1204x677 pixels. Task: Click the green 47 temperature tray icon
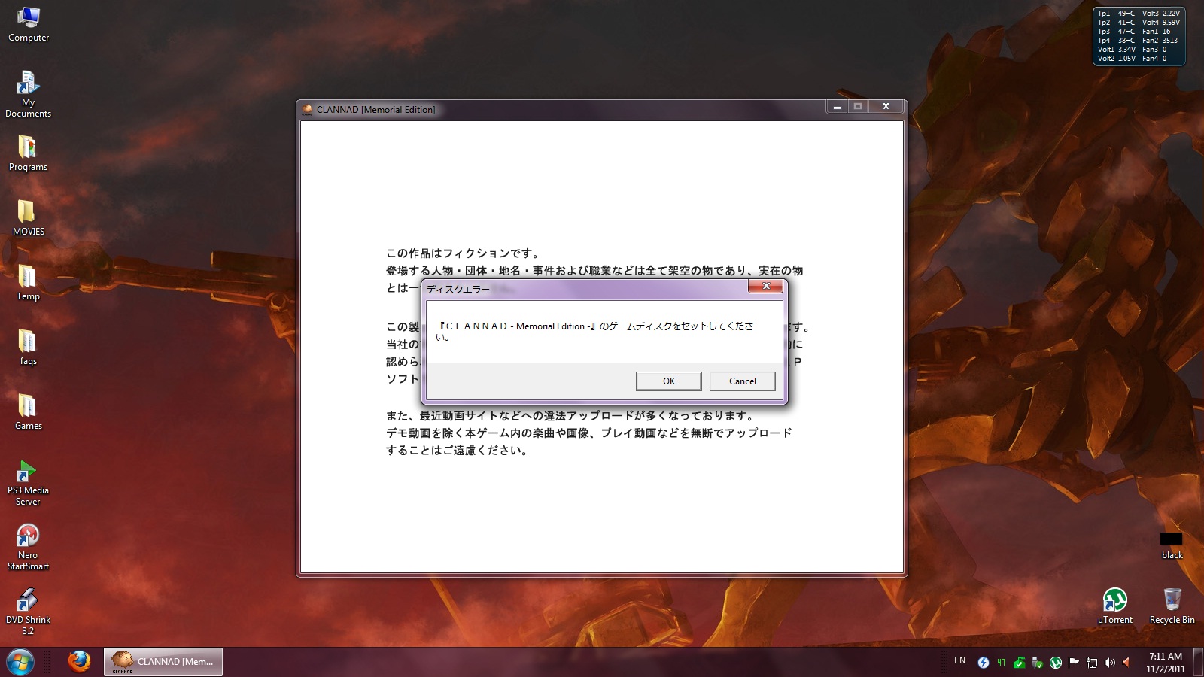(1001, 663)
